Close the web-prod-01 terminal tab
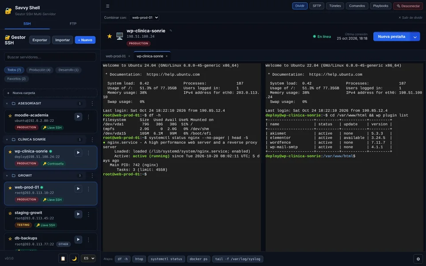Viewport: 426px width, 266px height. pos(129,56)
